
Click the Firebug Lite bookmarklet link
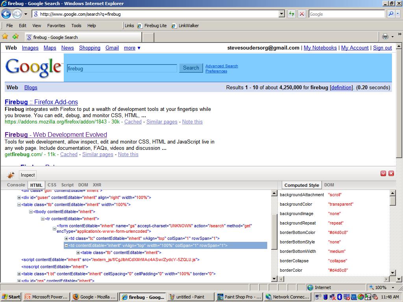click(x=152, y=26)
